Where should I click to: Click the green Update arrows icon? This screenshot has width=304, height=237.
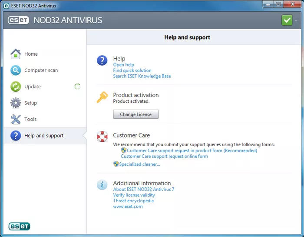tap(16, 87)
